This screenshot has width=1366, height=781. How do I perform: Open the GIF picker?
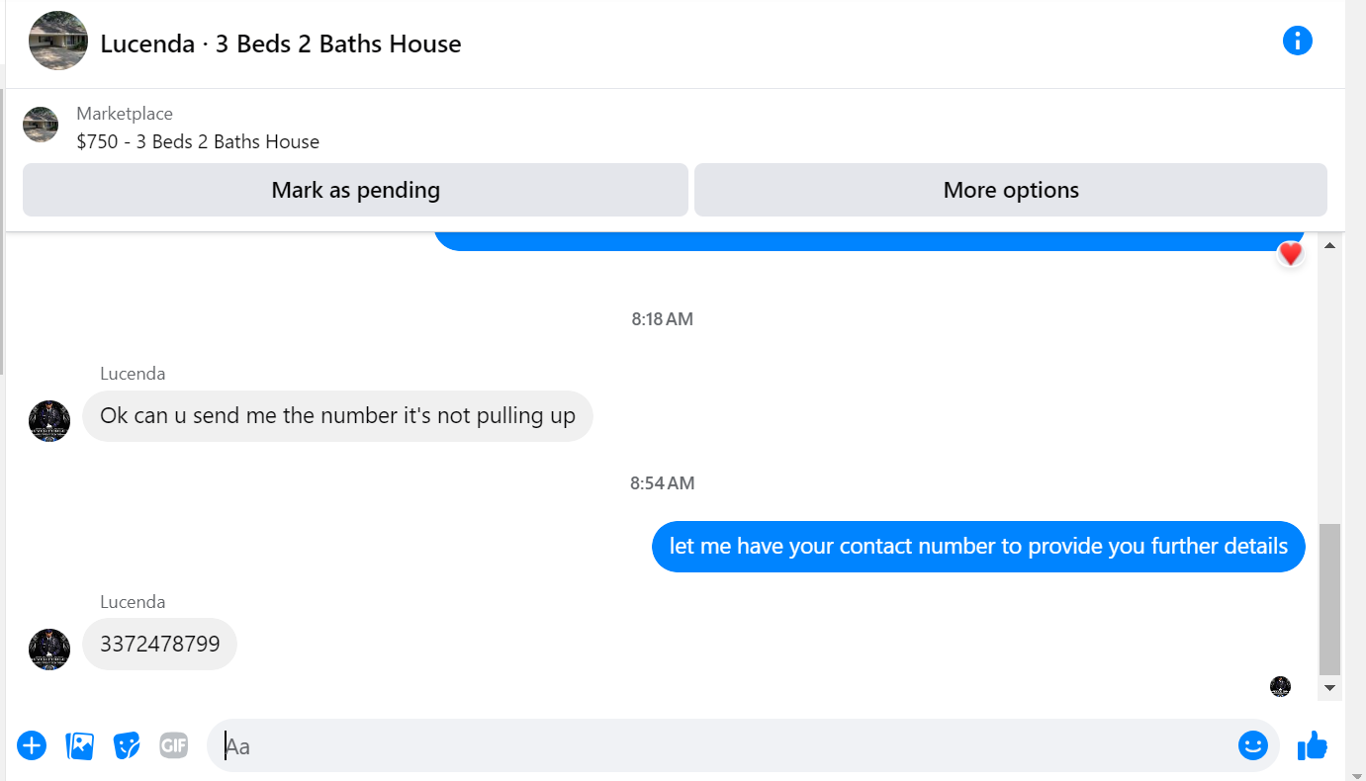pos(173,745)
